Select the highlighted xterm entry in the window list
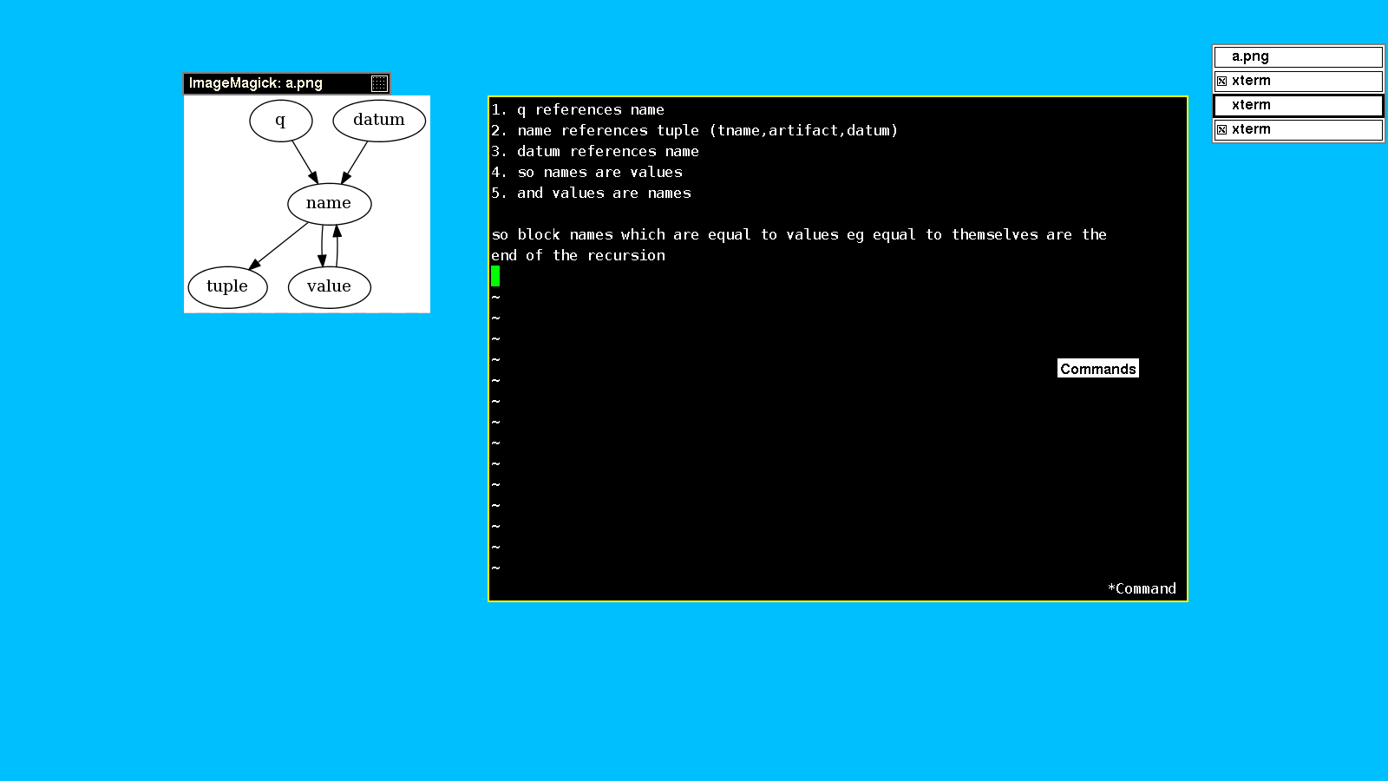 coord(1298,105)
